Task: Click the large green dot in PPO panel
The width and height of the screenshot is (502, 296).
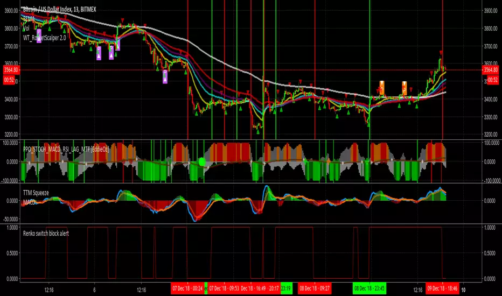Action: (202, 161)
